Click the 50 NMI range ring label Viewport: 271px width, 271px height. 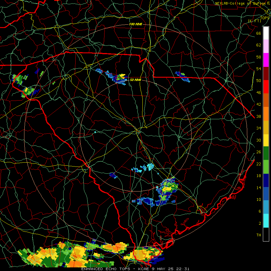(x=135, y=80)
